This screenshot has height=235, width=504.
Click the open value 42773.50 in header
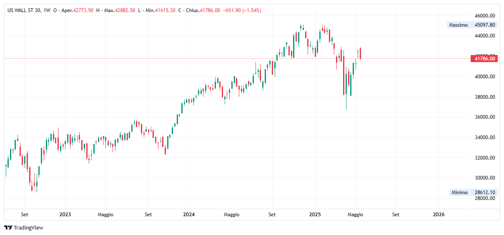(83, 10)
